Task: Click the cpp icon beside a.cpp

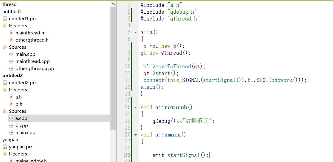Action: (12, 118)
